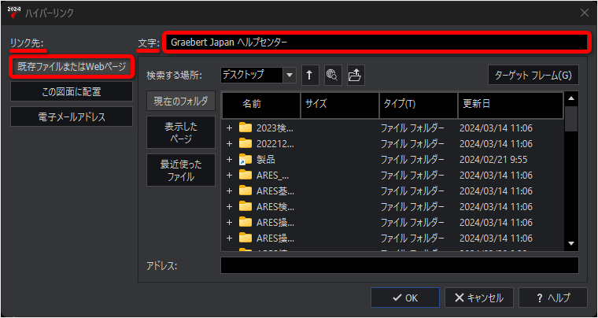Viewport: 598px width, 318px height.
Task: Expand the ARES_... folder row
Action: 229,176
